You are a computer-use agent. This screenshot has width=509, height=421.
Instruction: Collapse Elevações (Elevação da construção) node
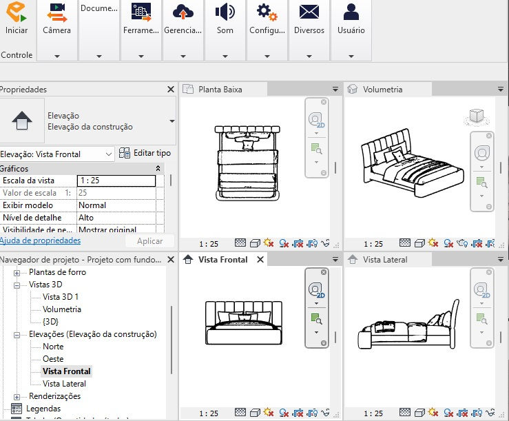(17, 335)
